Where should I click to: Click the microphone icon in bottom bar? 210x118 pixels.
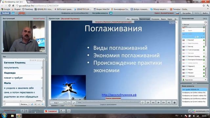pyautogui.click(x=22, y=111)
